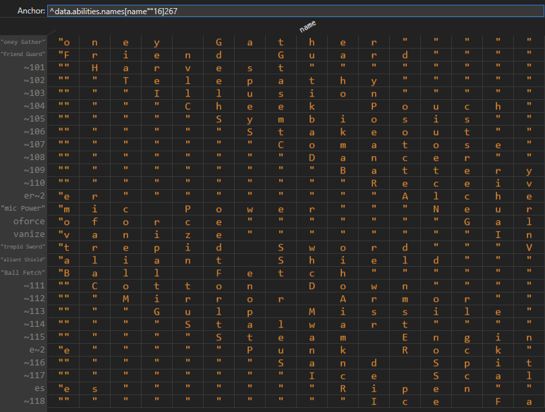Click the 'er~2' row header

(32, 196)
